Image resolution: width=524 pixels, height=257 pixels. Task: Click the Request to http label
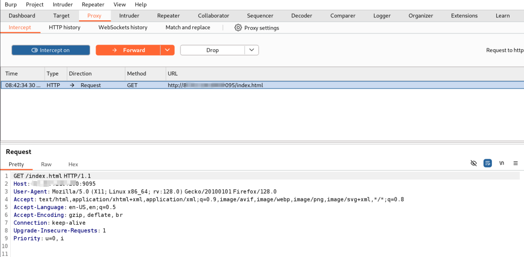pyautogui.click(x=505, y=50)
